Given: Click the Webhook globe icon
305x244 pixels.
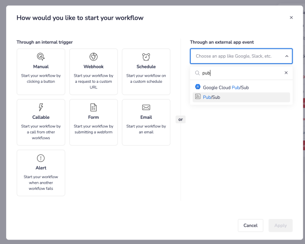Looking at the screenshot, I should click(x=94, y=57).
